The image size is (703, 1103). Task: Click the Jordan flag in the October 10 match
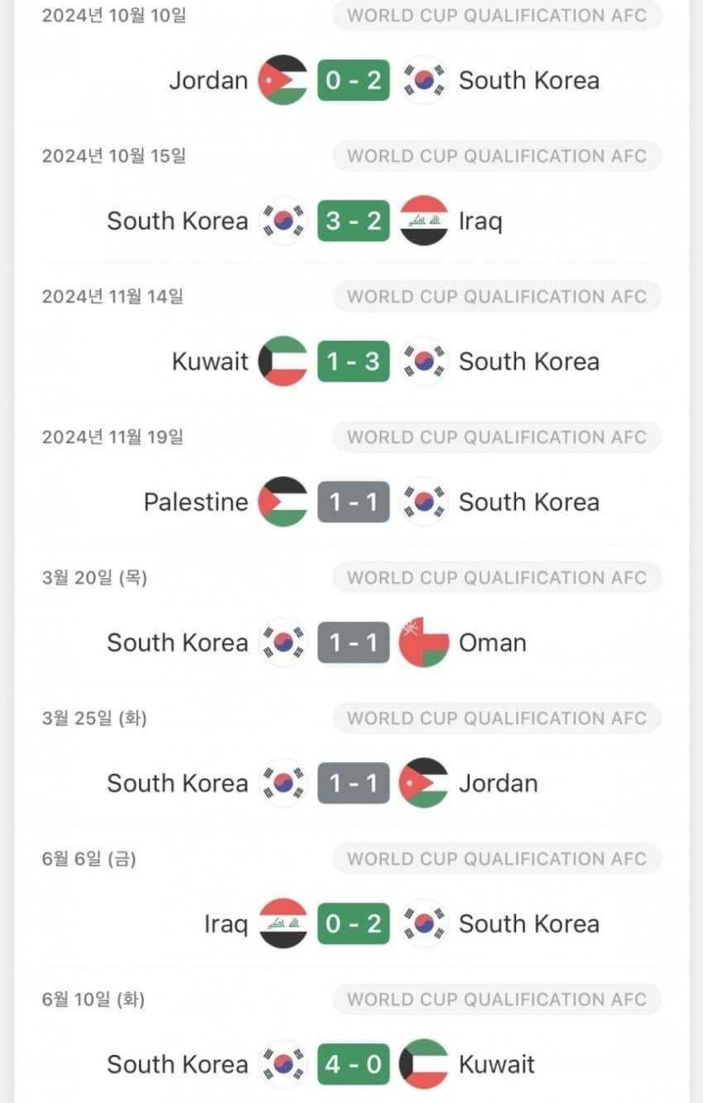click(283, 81)
